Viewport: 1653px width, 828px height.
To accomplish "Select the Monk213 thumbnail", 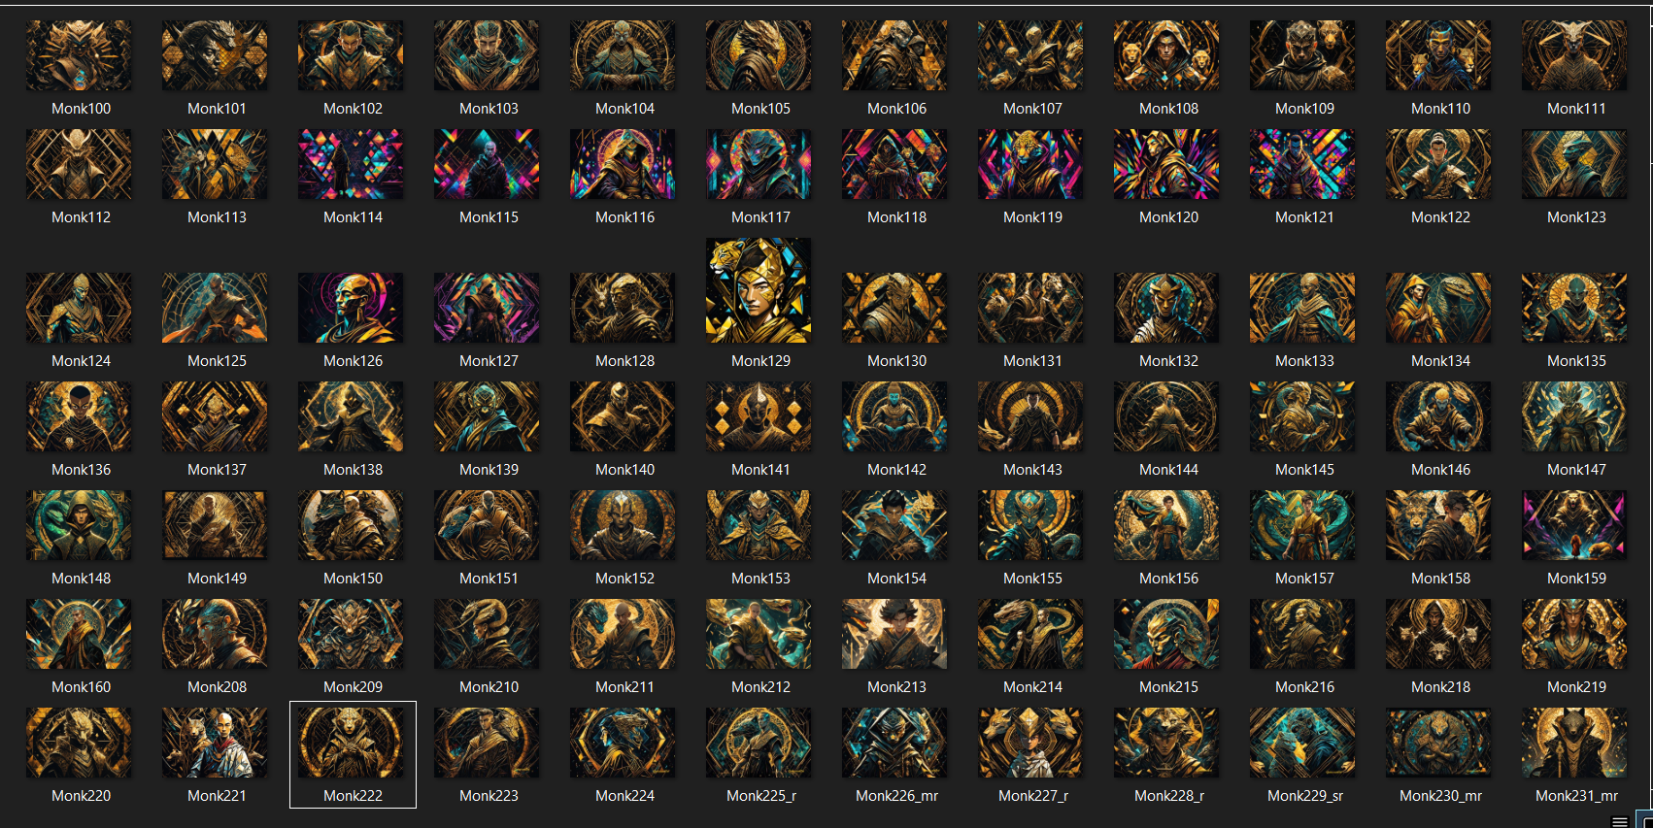I will [x=894, y=634].
